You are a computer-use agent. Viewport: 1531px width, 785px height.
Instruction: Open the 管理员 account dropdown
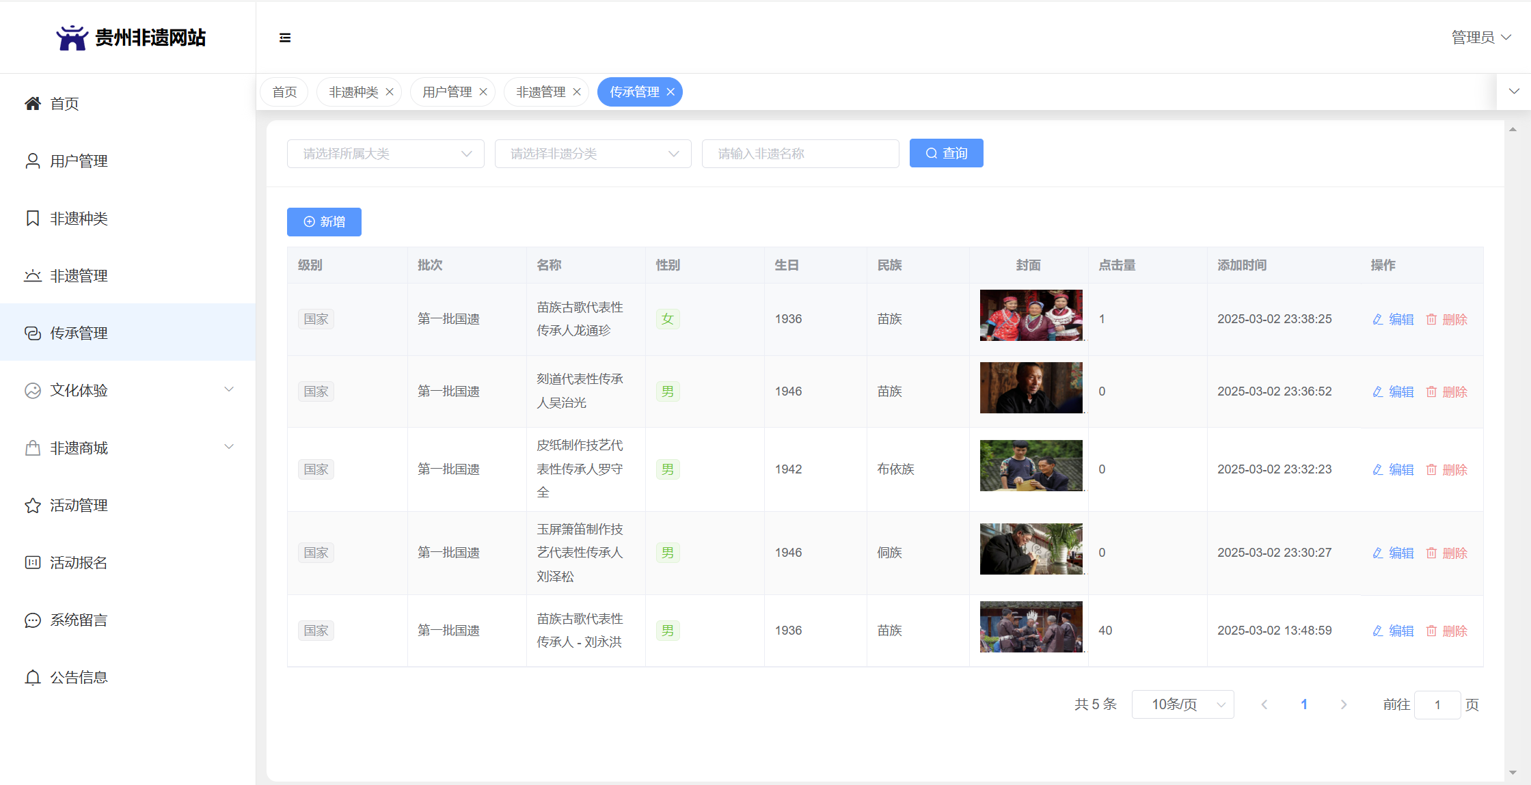point(1480,38)
